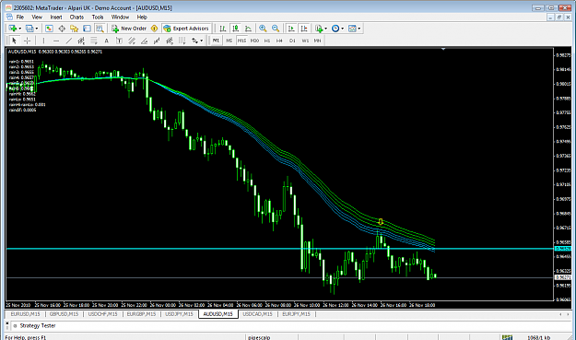Switch timeframe to MN monthly
Viewport: 576px width, 340px height.
pos(317,41)
